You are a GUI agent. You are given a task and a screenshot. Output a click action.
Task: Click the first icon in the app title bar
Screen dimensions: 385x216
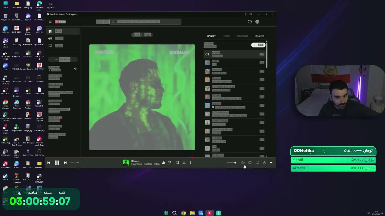point(246,14)
